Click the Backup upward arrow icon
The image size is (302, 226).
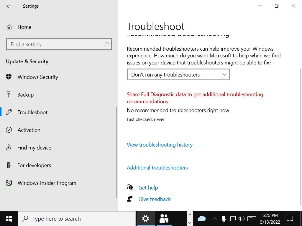[x=9, y=94]
